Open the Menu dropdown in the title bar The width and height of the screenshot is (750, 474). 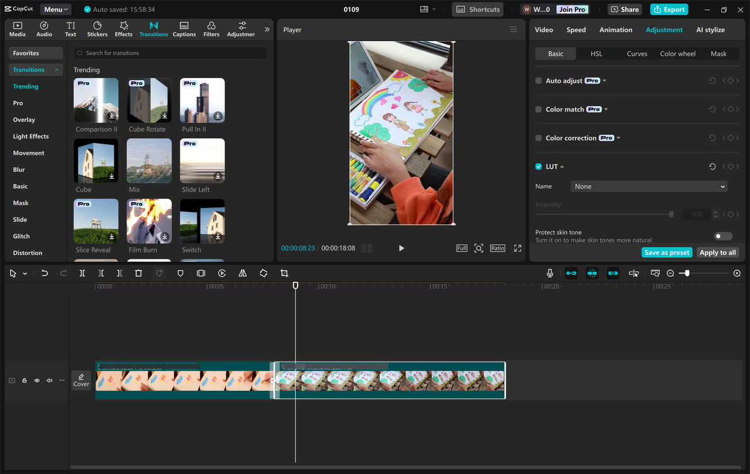[x=54, y=9]
